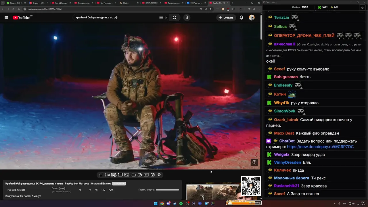Viewport: 368px width, 207px height.
Task: Open the tab search dropdown arrow
Action: tap(2, 3)
